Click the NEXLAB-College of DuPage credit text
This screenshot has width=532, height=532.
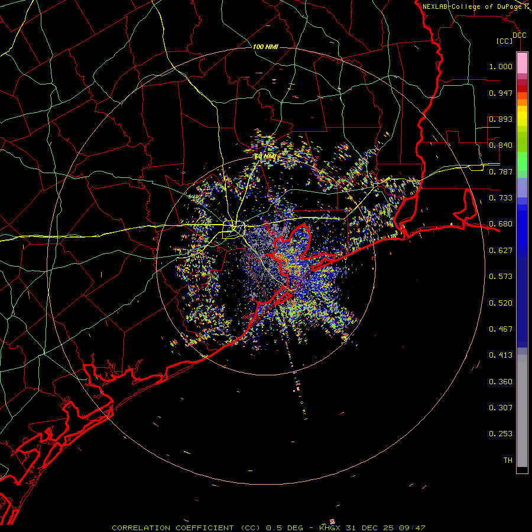coord(472,7)
